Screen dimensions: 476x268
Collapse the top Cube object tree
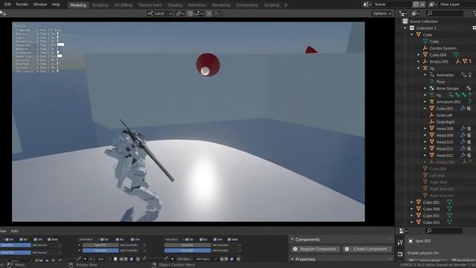point(412,35)
